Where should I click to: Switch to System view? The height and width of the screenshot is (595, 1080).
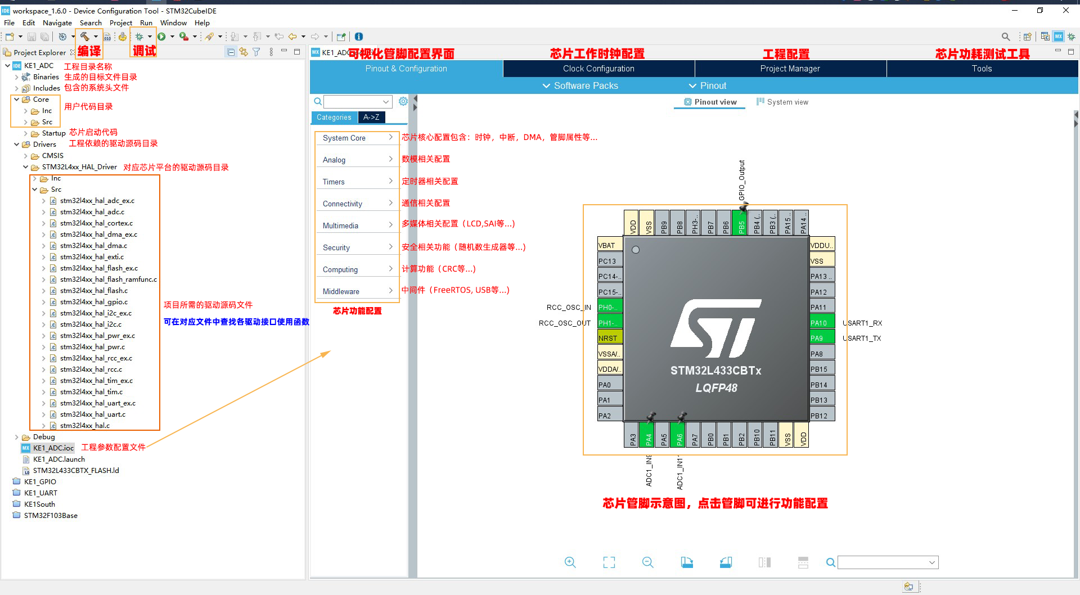(x=782, y=102)
